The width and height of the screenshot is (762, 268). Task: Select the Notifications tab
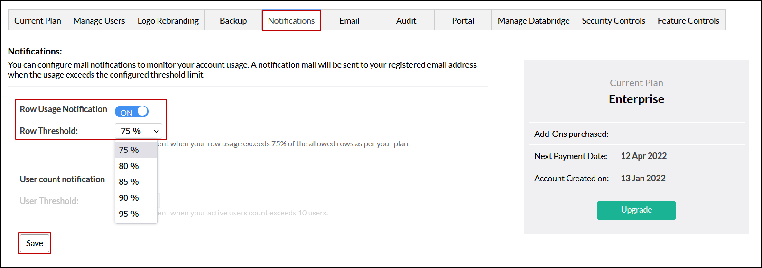291,21
